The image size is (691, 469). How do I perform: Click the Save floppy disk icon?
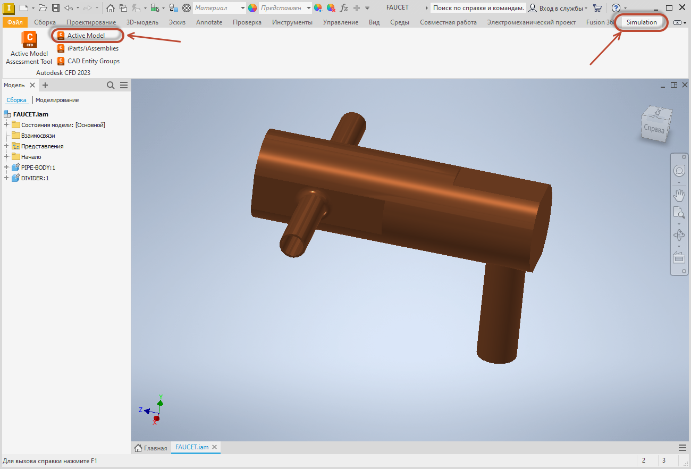[55, 8]
